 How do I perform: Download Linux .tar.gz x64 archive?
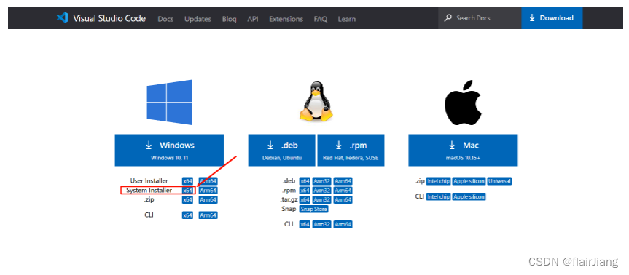tap(305, 199)
